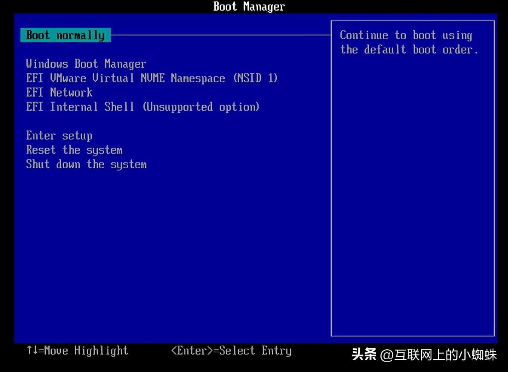The height and width of the screenshot is (372, 508).
Task: Select the highlighted Boot normally entry
Action: click(66, 35)
